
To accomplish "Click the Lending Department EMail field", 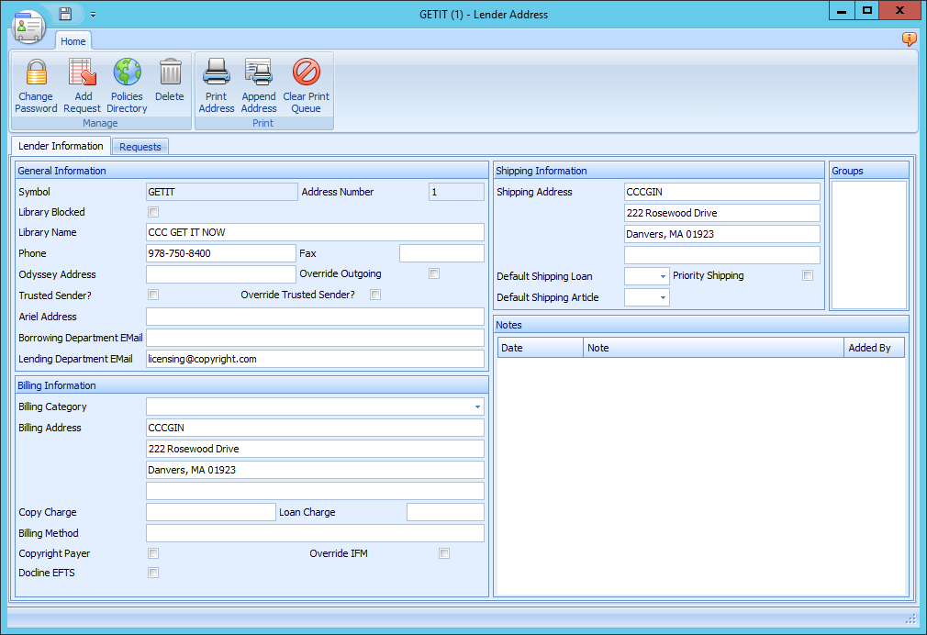I will [315, 359].
